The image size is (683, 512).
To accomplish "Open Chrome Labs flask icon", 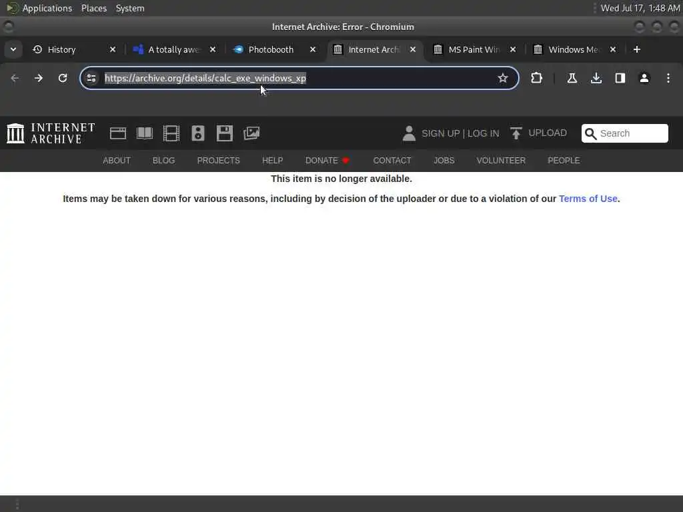I will pyautogui.click(x=572, y=79).
